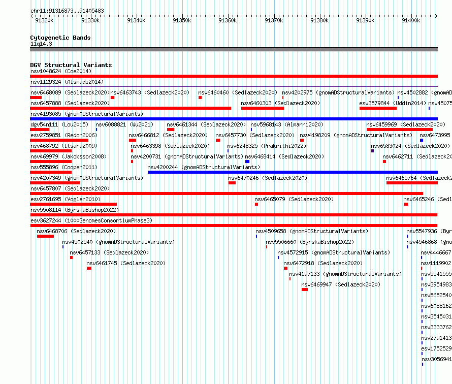Click the purple nsv6583024 marker
Image resolution: width=452 pixels, height=384 pixels.
pyautogui.click(x=372, y=151)
